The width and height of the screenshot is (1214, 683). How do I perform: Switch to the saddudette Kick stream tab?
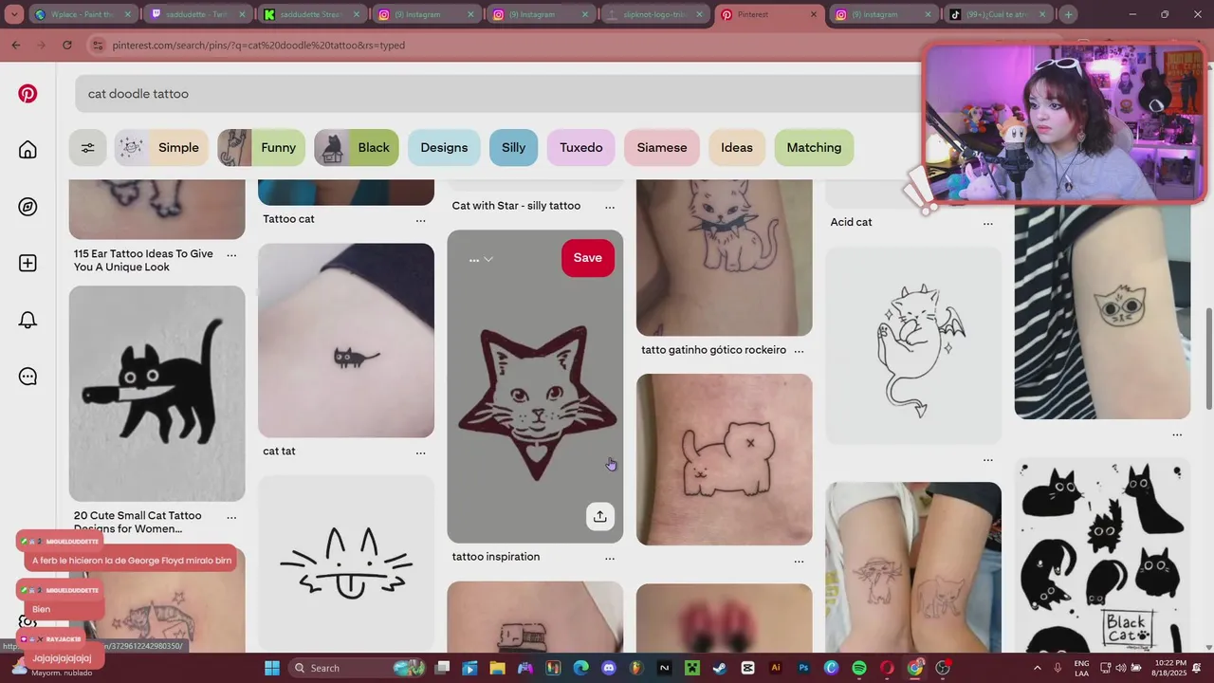click(313, 14)
